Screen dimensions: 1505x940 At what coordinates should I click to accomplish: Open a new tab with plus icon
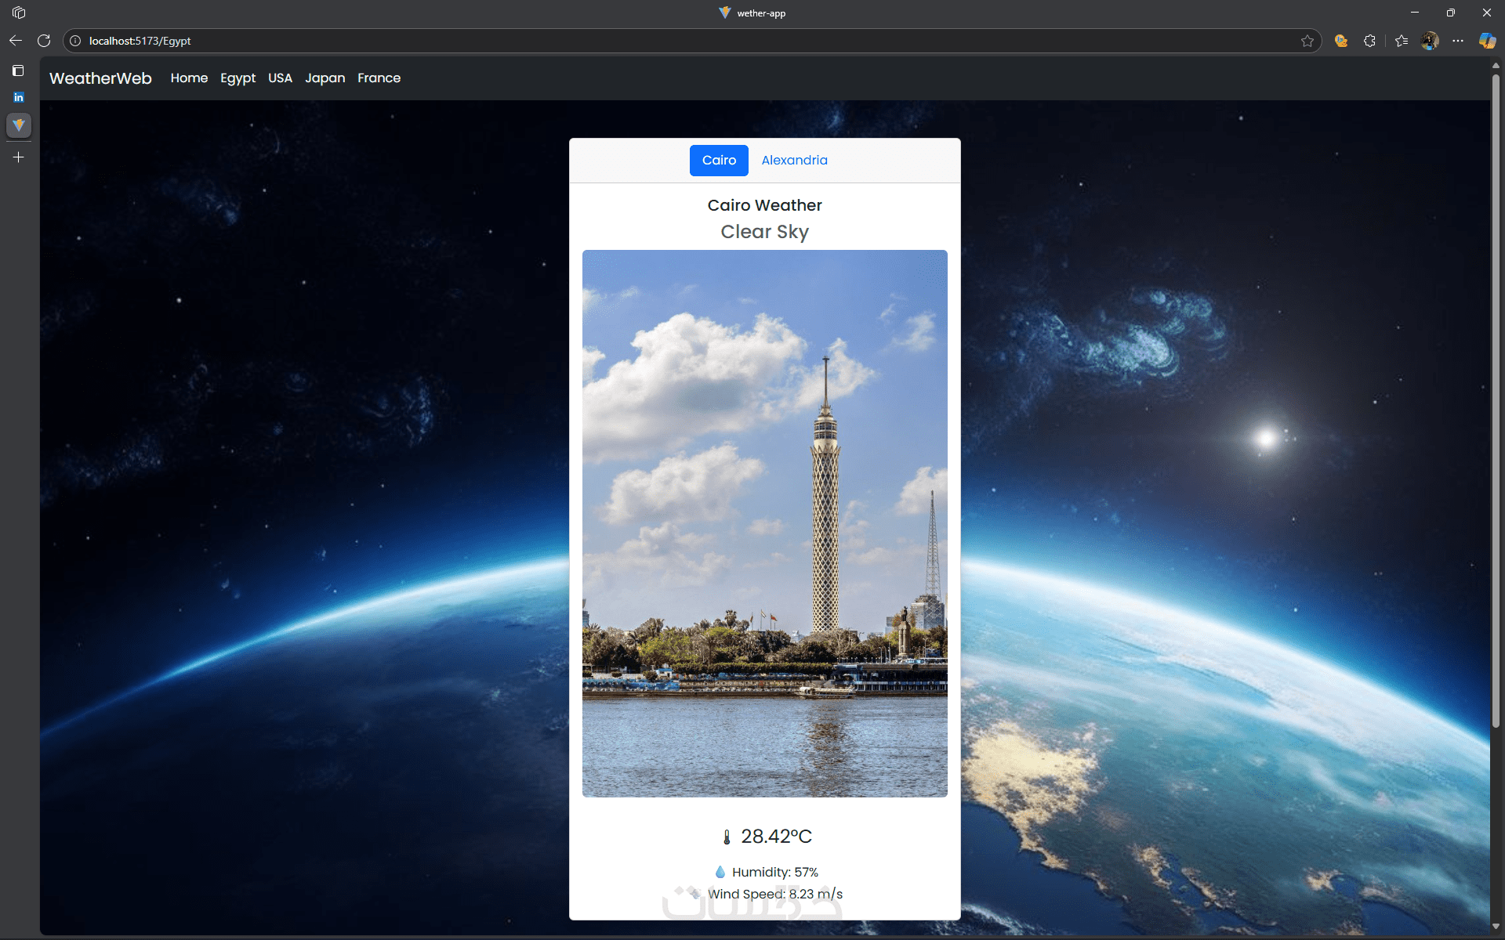tap(19, 157)
